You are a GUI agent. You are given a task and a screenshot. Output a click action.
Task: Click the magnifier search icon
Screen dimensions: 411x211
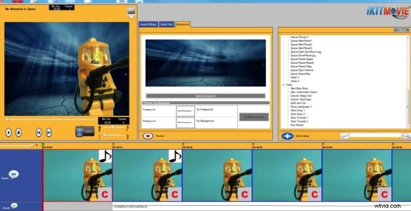coord(406,136)
